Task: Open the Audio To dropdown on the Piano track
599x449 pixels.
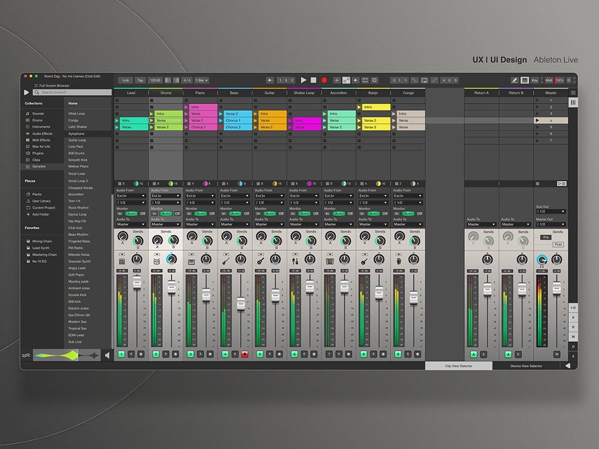Action: click(x=199, y=224)
